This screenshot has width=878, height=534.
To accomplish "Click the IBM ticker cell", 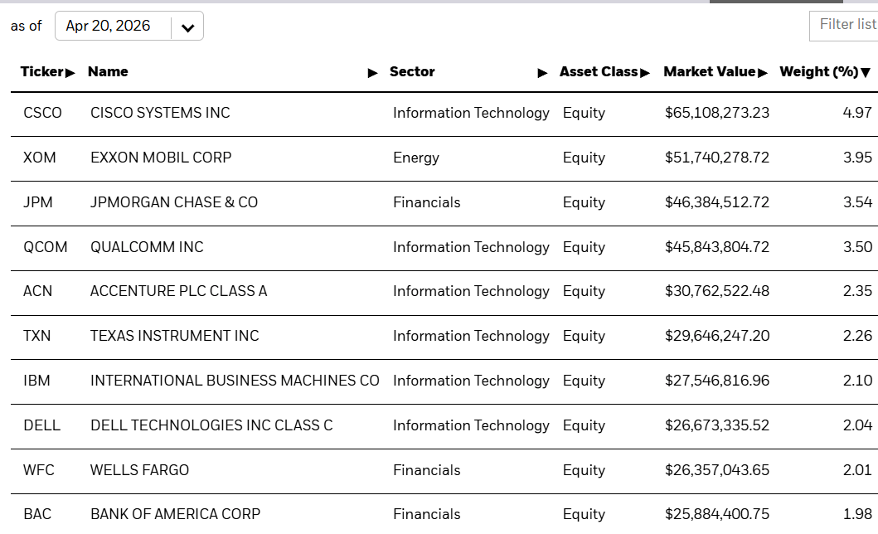I will pos(36,381).
